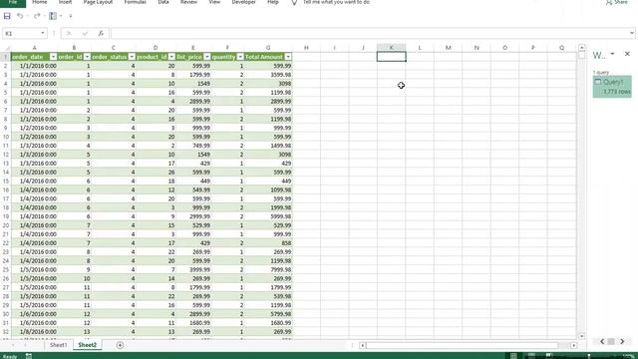Select column M header
The width and height of the screenshot is (638, 359).
tap(448, 48)
